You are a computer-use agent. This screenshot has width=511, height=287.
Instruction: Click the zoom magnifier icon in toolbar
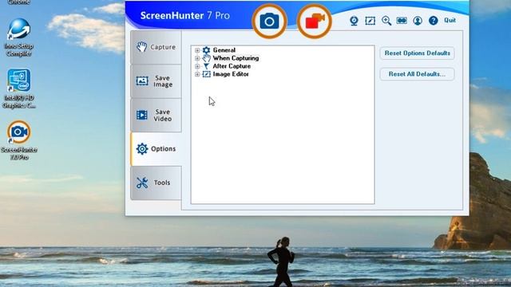(386, 21)
